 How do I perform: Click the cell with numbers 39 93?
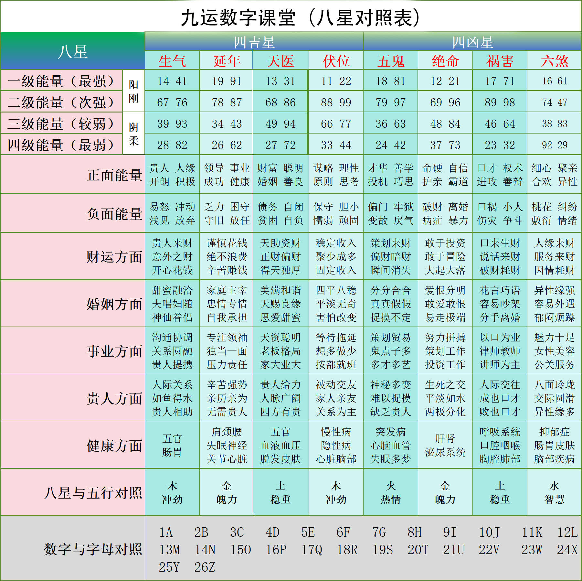click(172, 123)
